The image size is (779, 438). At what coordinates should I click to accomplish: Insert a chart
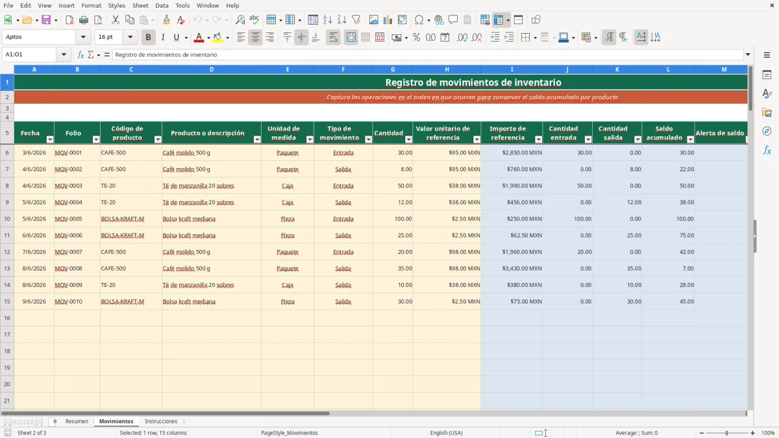pos(388,20)
